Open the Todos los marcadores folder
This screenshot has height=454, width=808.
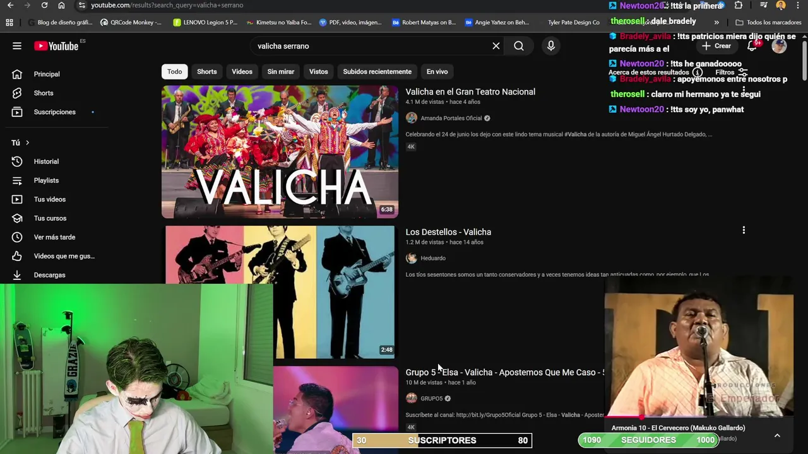pos(768,23)
